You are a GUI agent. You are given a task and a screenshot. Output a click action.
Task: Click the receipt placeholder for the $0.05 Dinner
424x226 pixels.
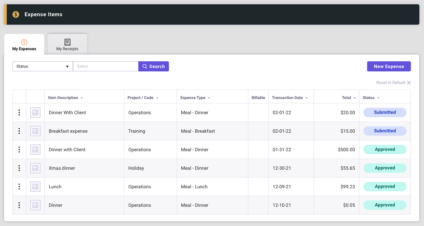(x=35, y=205)
